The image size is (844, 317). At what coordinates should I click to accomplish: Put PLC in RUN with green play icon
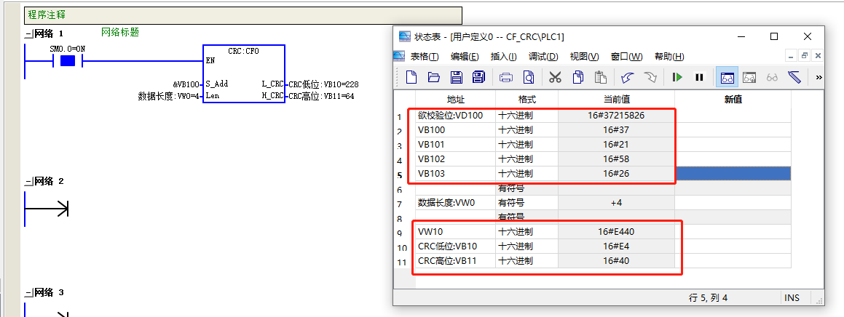(677, 77)
